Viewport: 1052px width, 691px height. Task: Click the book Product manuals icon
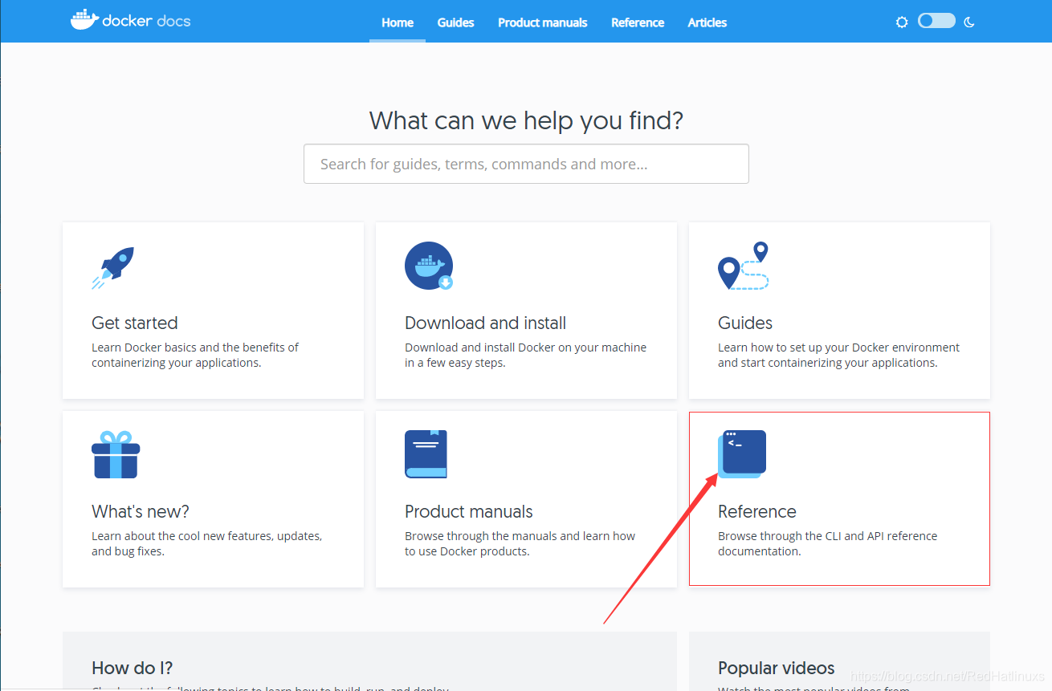pos(426,454)
